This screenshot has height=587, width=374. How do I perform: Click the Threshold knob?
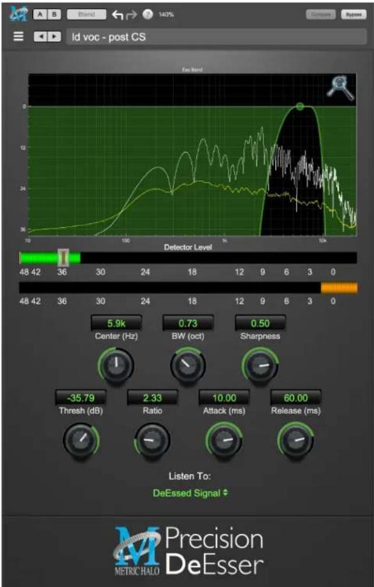coord(81,440)
